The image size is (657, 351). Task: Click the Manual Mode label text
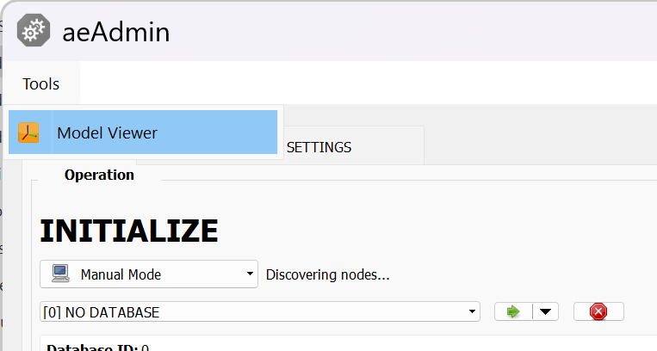pyautogui.click(x=121, y=274)
